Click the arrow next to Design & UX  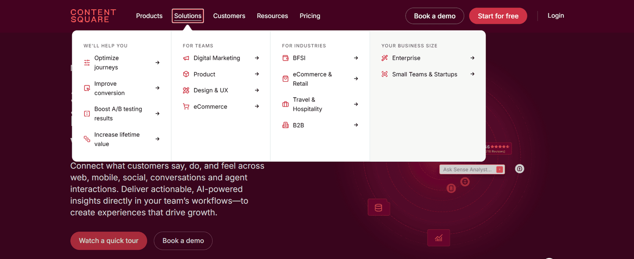click(257, 91)
